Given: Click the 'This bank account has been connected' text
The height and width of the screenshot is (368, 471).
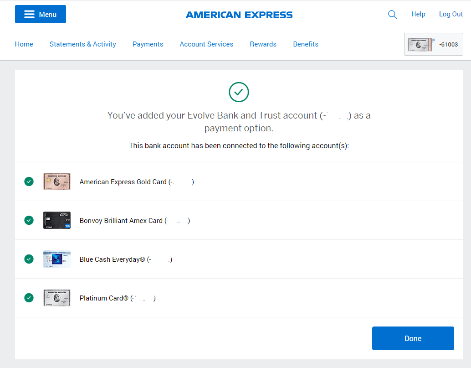Looking at the screenshot, I should 239,146.
